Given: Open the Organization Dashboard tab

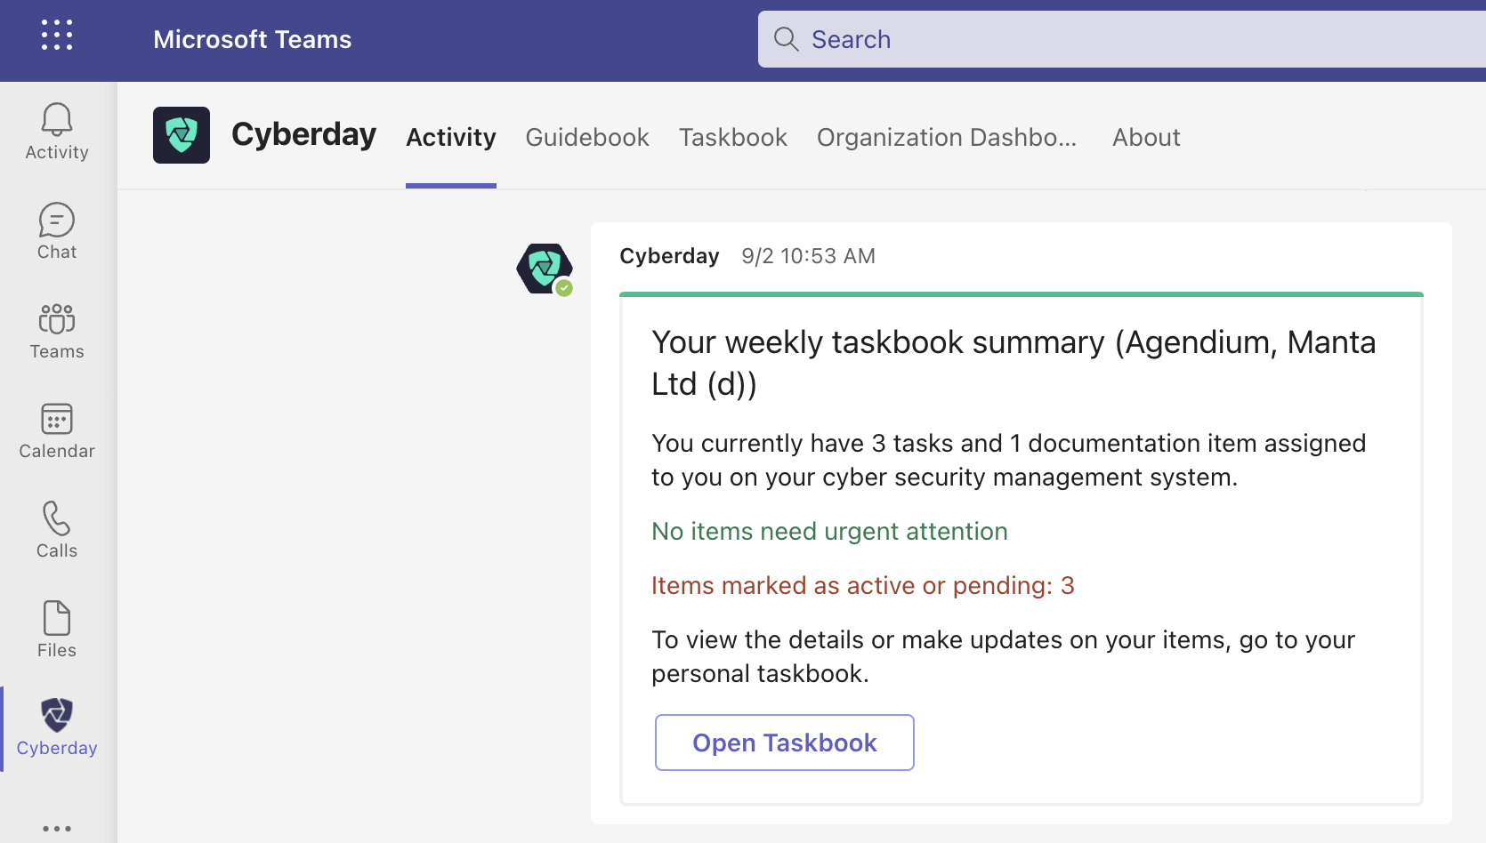Looking at the screenshot, I should [x=947, y=137].
